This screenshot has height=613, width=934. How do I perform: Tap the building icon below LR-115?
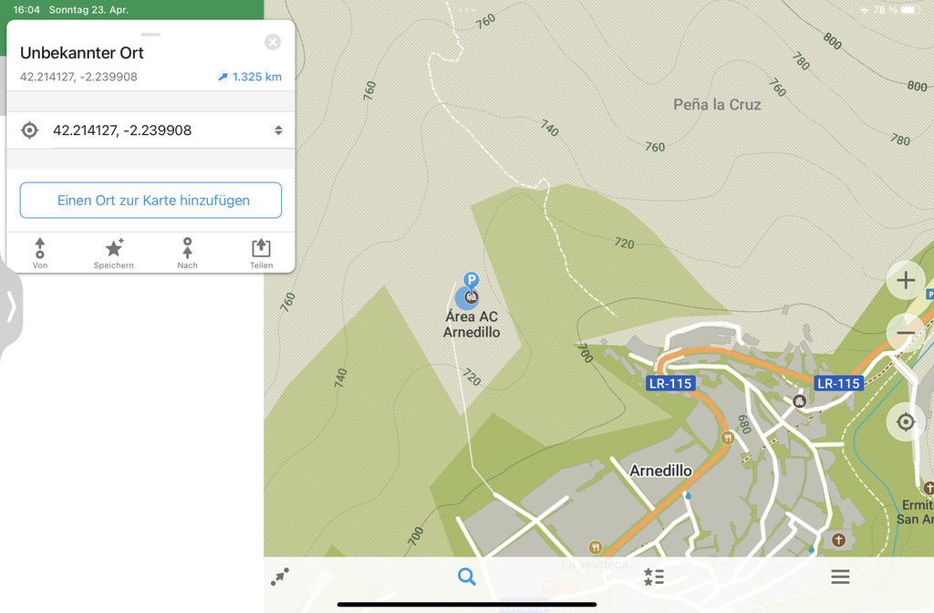pos(799,401)
